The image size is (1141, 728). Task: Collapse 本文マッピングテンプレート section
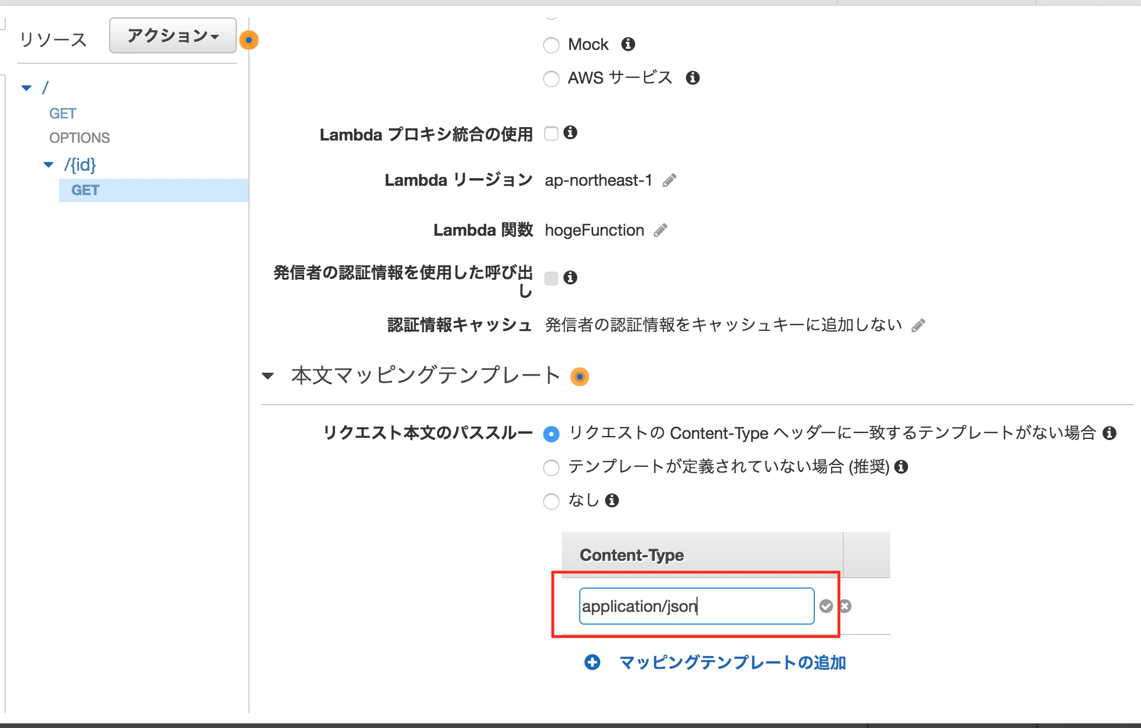[x=268, y=376]
